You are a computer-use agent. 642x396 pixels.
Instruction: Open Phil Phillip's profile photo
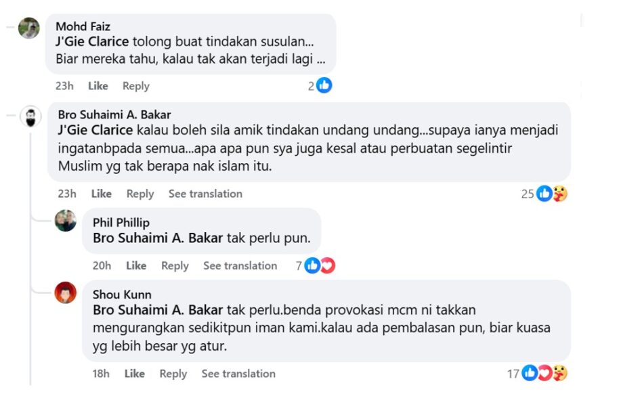click(66, 221)
